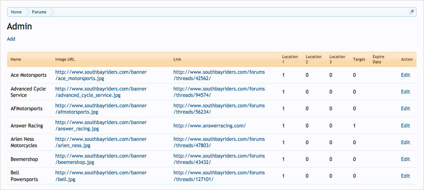Edit the Arlen Ness Motorcycles entry
This screenshot has height=190, width=424.
point(405,142)
